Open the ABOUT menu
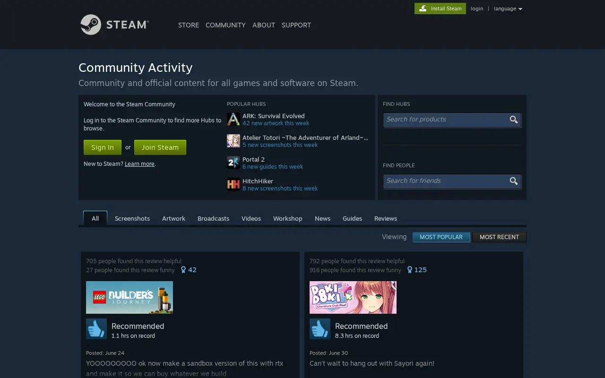 pos(264,25)
